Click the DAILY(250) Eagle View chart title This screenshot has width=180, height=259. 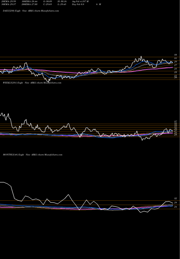(31, 11)
